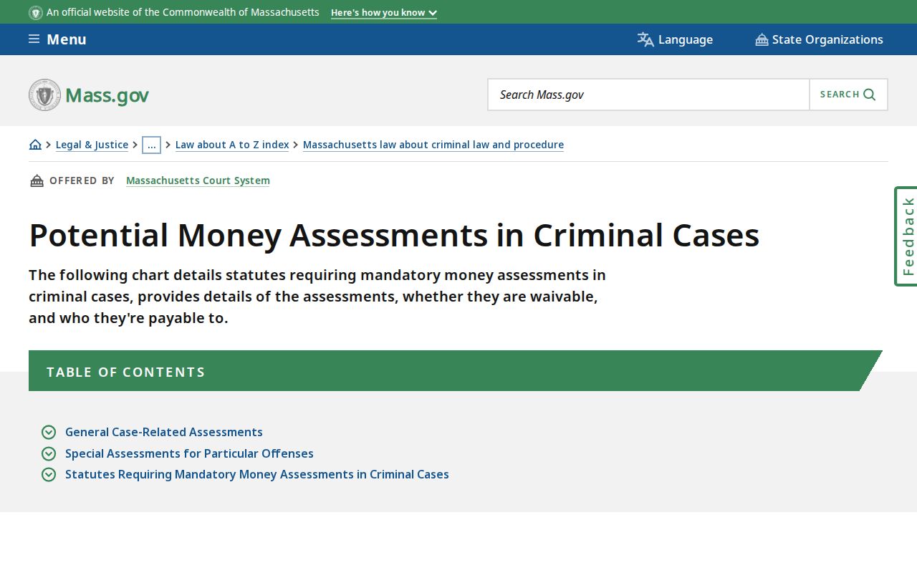
Task: Go to home via breadcrumb house icon
Action: pyautogui.click(x=35, y=145)
